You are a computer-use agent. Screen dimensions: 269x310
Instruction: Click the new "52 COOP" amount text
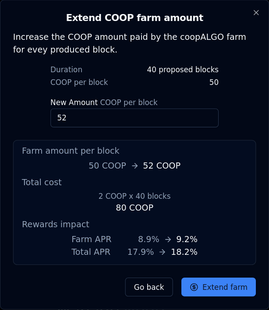tap(162, 166)
